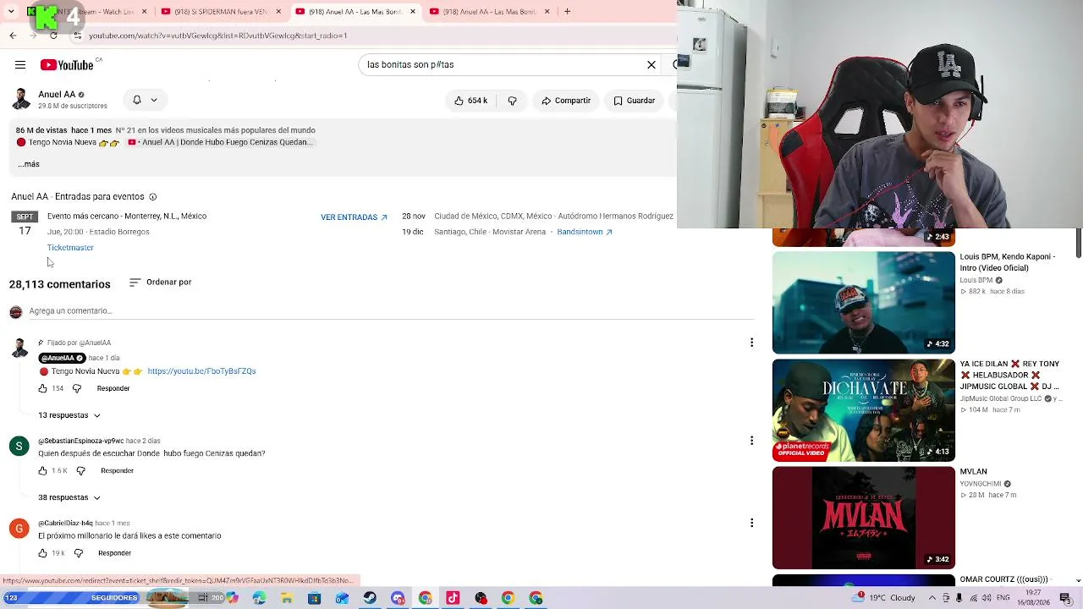Open a new browser tab
Image resolution: width=1083 pixels, height=609 pixels.
[x=567, y=12]
